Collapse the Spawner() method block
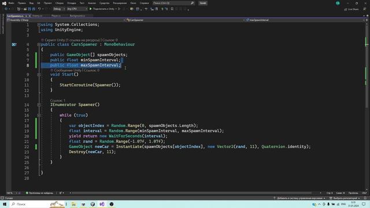The height and width of the screenshot is (208, 370). tap(39, 105)
